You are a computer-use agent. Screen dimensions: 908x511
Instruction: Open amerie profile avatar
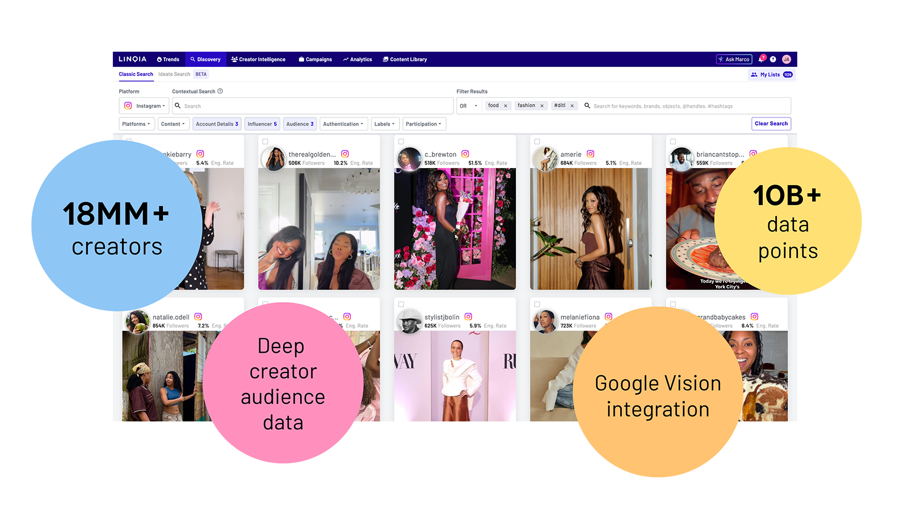click(545, 159)
